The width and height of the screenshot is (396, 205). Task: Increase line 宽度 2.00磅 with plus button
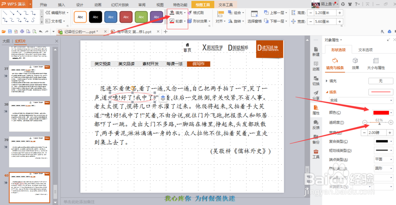tap(390, 132)
